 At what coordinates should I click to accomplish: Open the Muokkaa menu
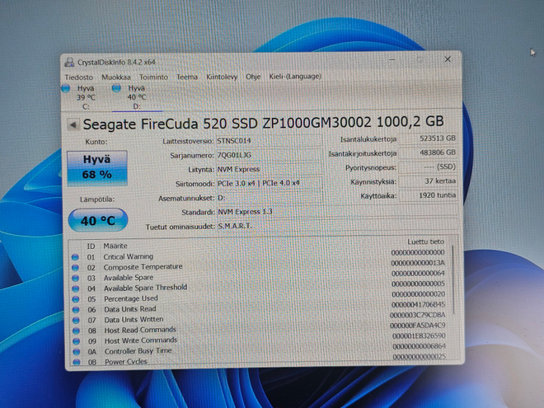point(116,77)
